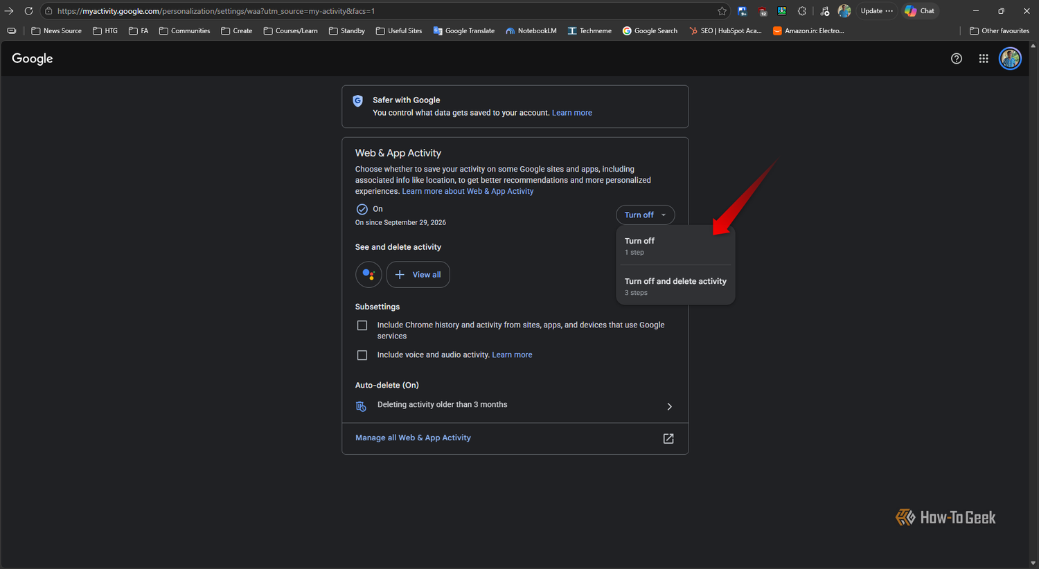This screenshot has width=1039, height=569.
Task: Open the Courses/Learn bookmarks folder
Action: [x=291, y=31]
